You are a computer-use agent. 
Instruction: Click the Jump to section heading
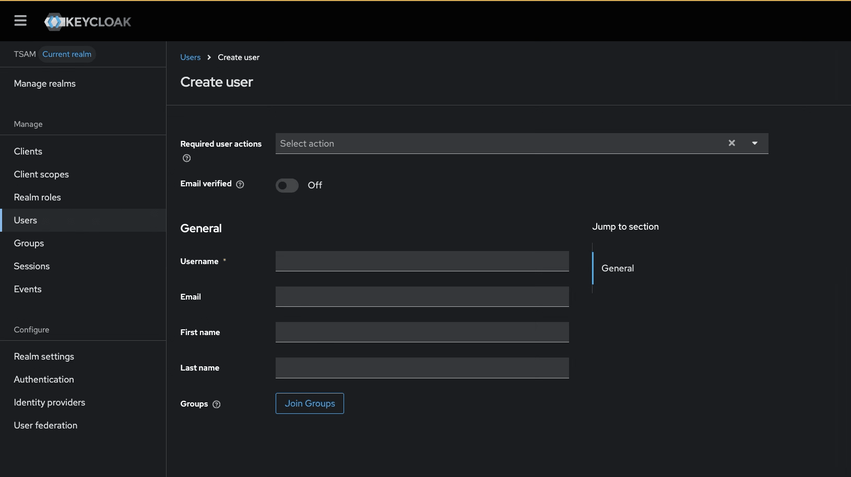click(x=625, y=226)
